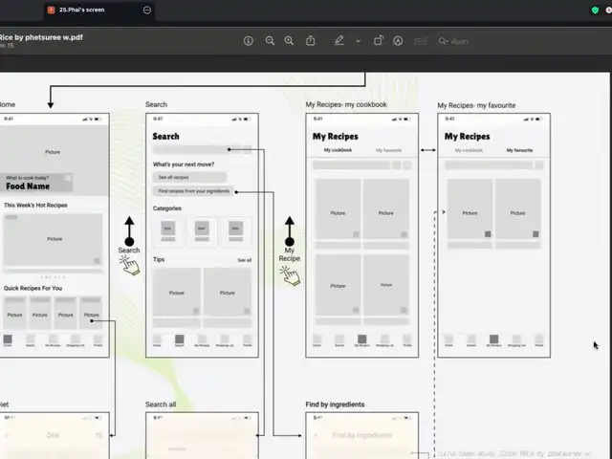Click the See all recipes button
612x459 pixels.
click(x=189, y=177)
